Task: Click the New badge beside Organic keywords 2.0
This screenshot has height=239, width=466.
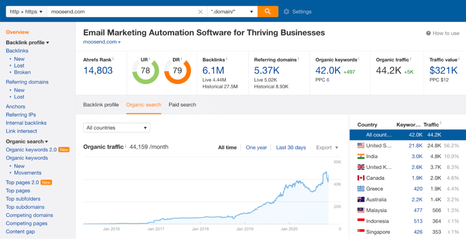Action: [64, 150]
